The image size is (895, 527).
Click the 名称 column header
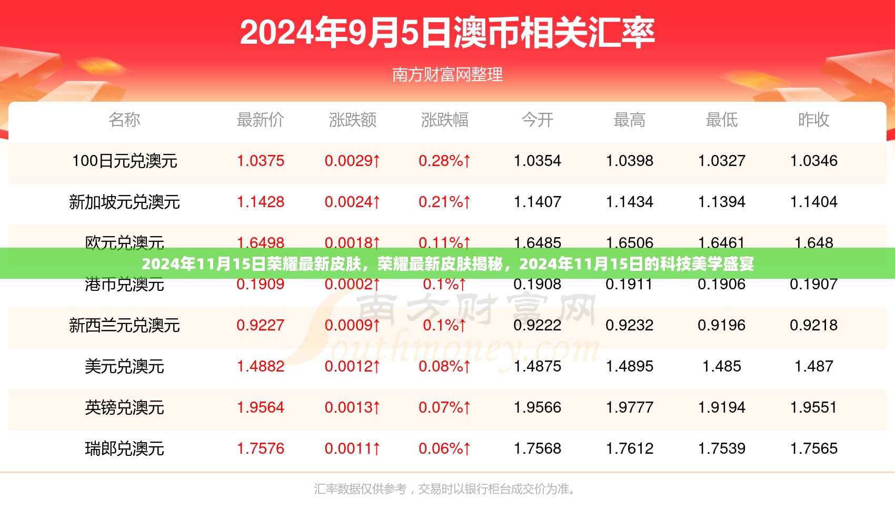pos(124,120)
